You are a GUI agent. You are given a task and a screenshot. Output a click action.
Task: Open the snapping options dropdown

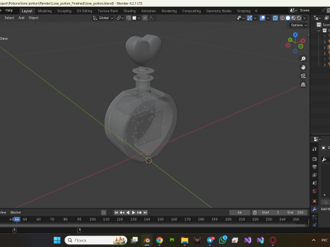[136, 18]
